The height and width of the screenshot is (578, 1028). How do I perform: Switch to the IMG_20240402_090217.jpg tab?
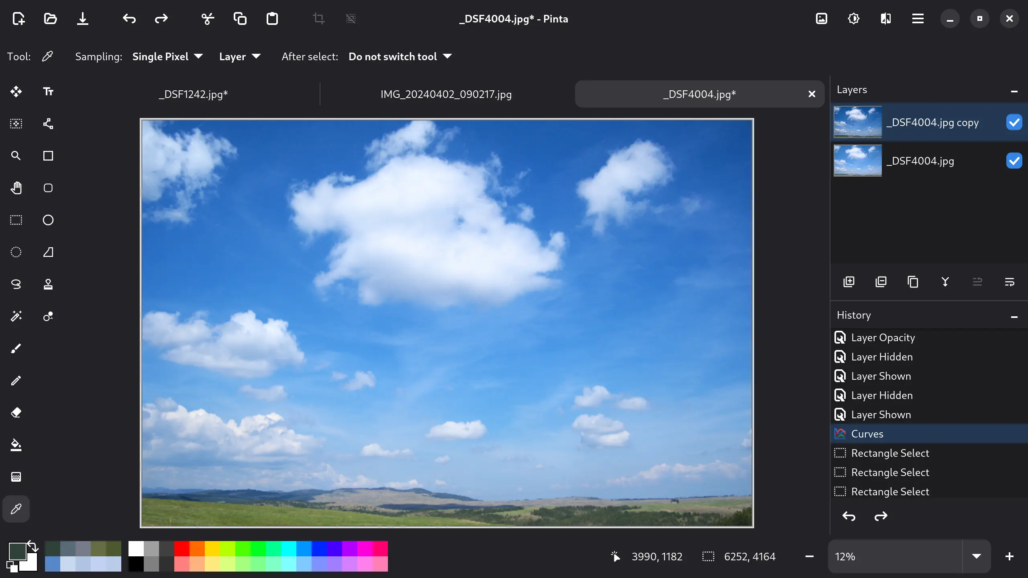click(446, 94)
